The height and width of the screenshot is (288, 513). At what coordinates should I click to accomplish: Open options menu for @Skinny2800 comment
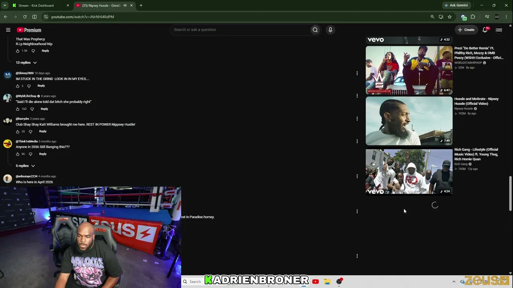tap(357, 73)
